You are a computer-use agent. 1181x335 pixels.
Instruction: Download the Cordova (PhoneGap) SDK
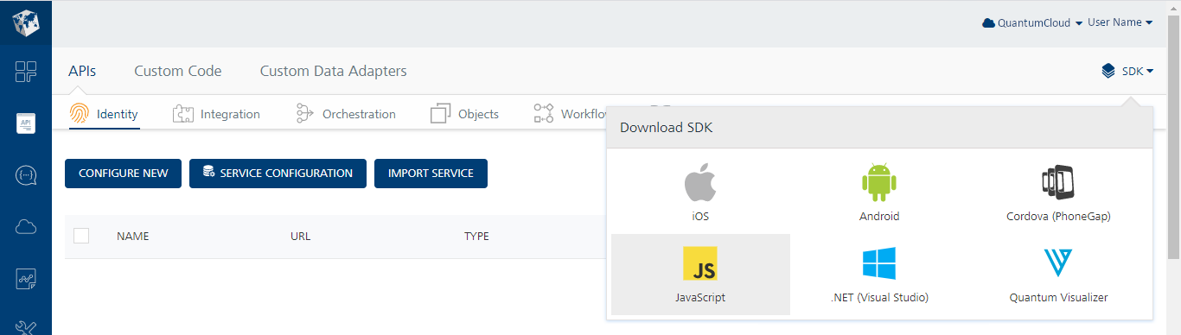1058,193
